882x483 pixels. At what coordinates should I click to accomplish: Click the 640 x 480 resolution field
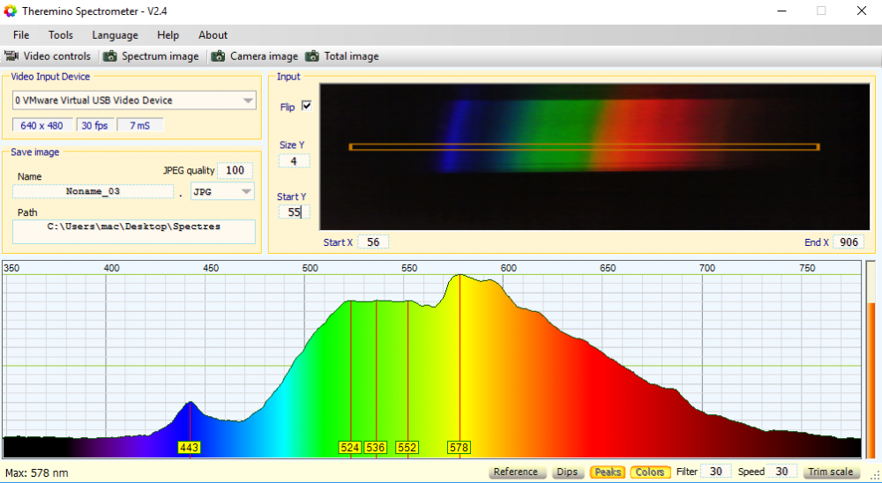[42, 125]
